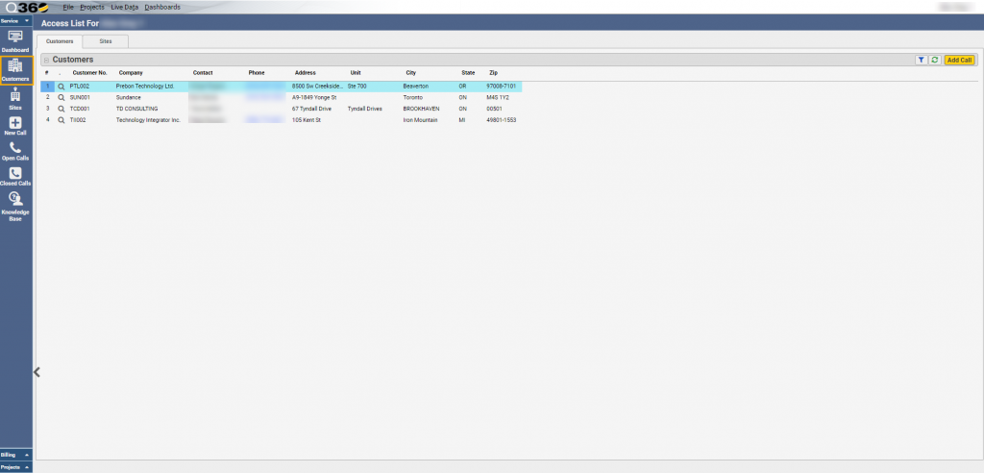The image size is (984, 473).
Task: Collapse the sidebar with the left arrow
Action: [x=37, y=372]
